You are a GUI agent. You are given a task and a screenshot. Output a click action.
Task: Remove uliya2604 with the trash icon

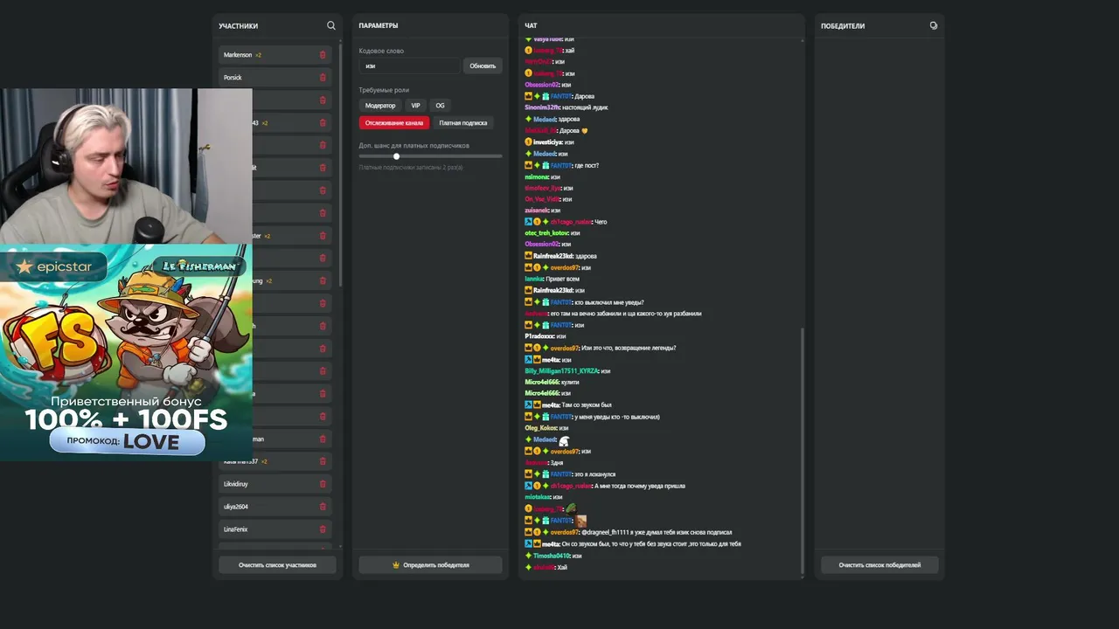point(323,507)
